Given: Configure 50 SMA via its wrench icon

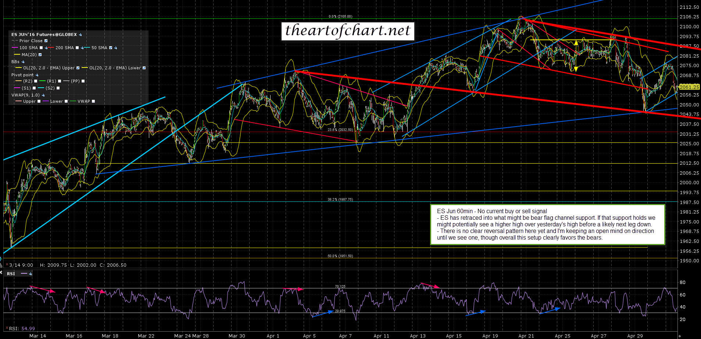Looking at the screenshot, I should [116, 48].
